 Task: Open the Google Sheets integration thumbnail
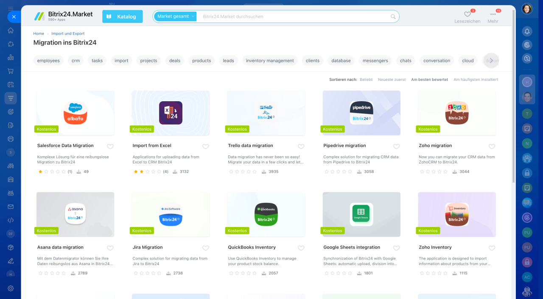(361, 215)
